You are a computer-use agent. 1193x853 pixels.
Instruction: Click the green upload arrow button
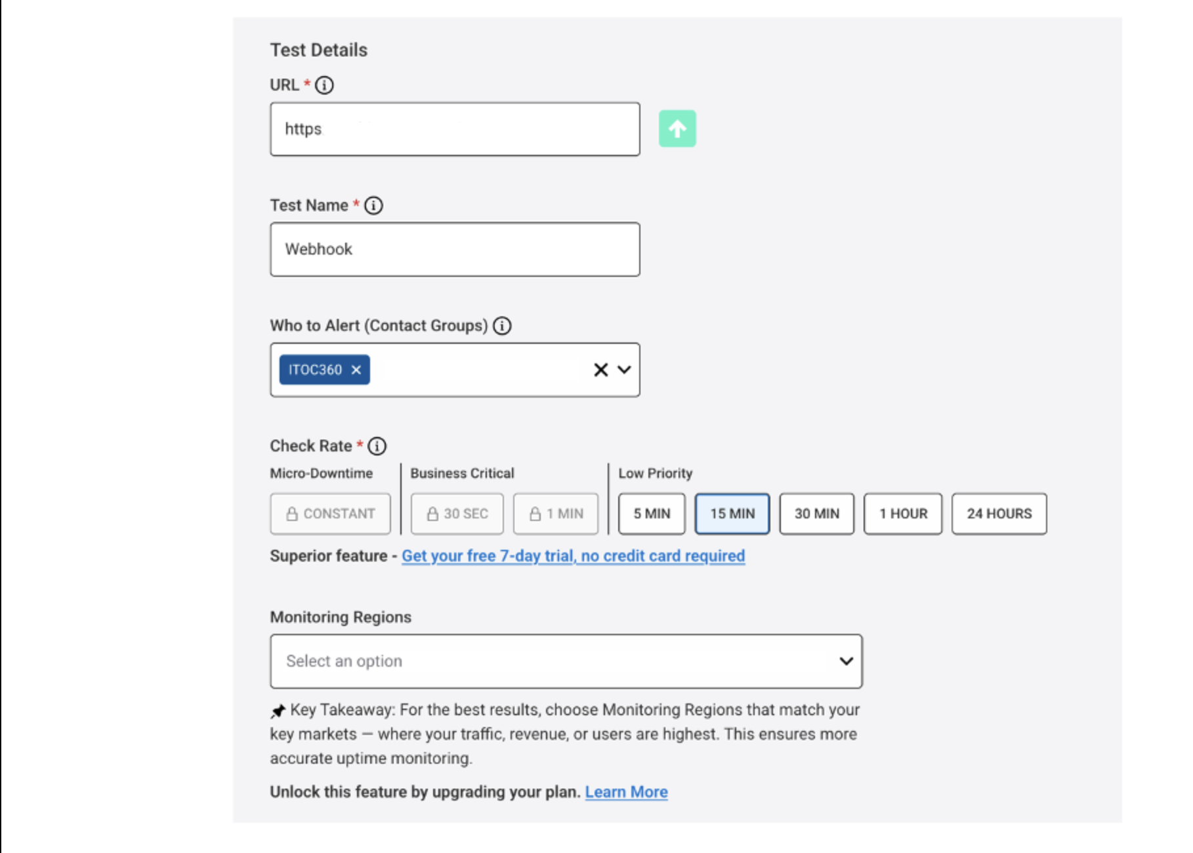tap(677, 129)
